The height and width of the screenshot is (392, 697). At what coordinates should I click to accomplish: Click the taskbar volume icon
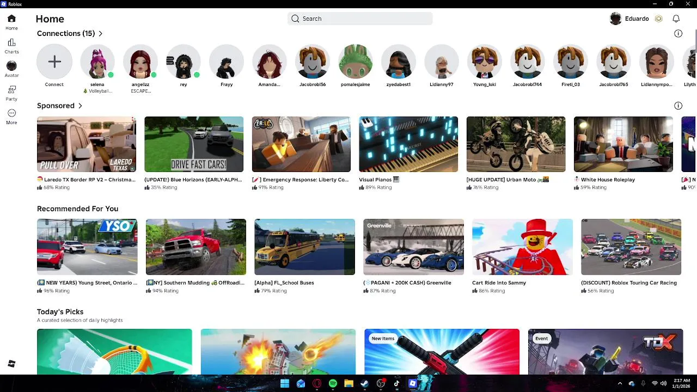pyautogui.click(x=663, y=384)
